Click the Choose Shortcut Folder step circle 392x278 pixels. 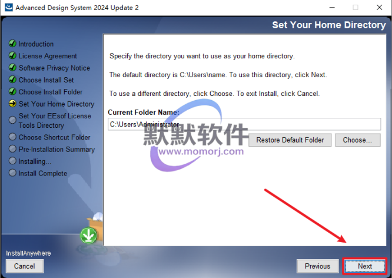pyautogui.click(x=12, y=137)
